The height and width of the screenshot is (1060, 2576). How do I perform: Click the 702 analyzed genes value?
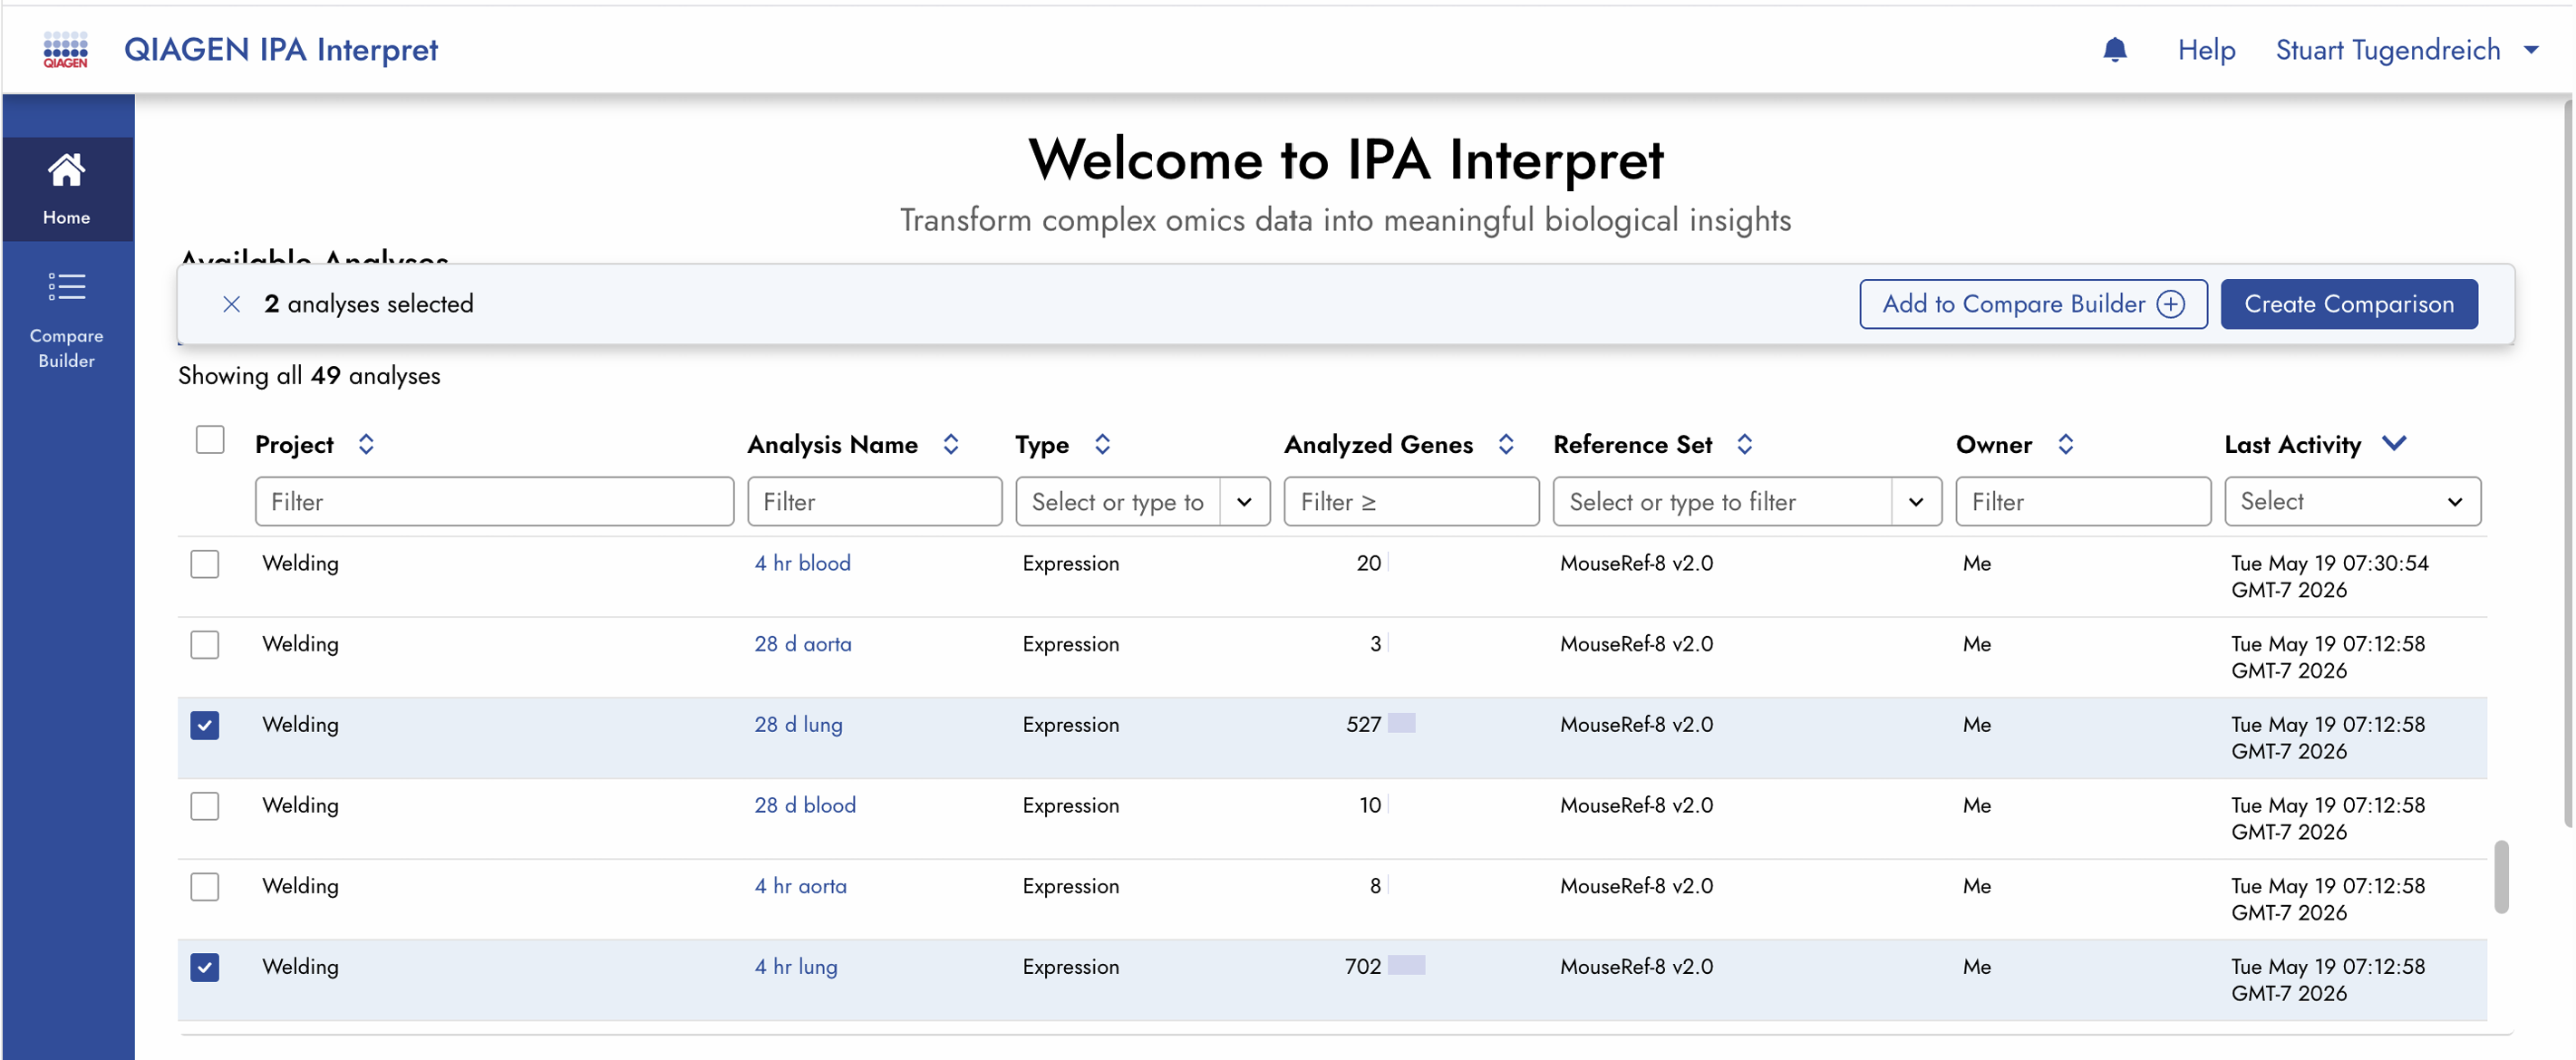[1363, 966]
